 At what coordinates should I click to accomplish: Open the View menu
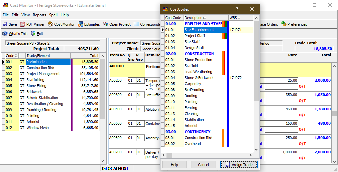coord(25,15)
